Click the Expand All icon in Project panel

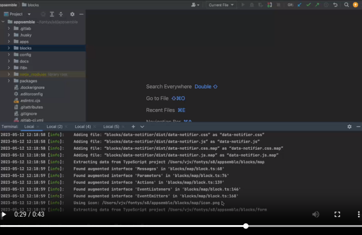click(52, 14)
